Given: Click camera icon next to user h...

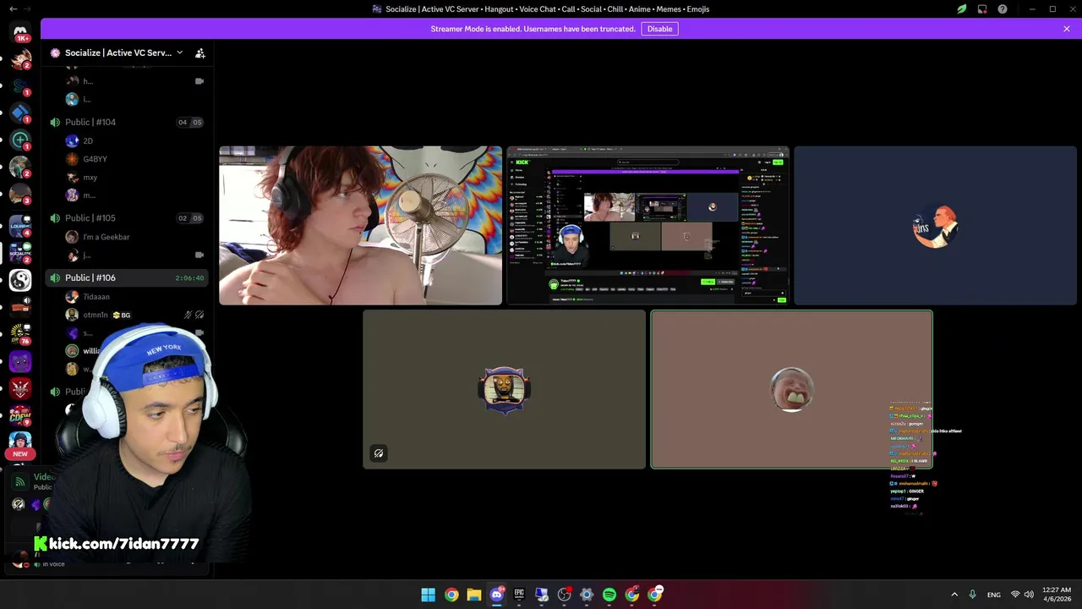Looking at the screenshot, I should [x=199, y=81].
